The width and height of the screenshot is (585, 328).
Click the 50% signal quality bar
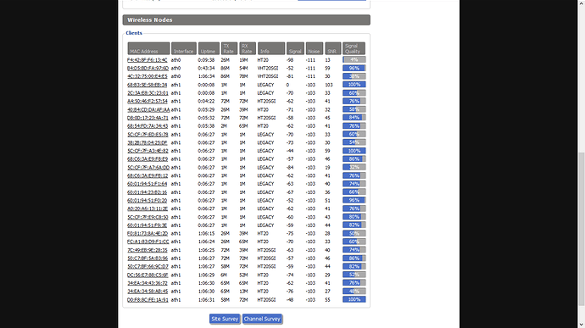pos(354,233)
